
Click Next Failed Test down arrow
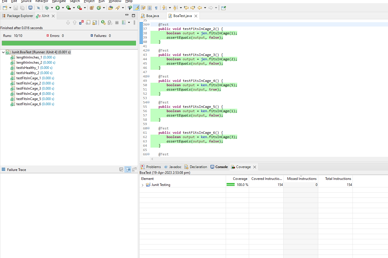point(68,22)
